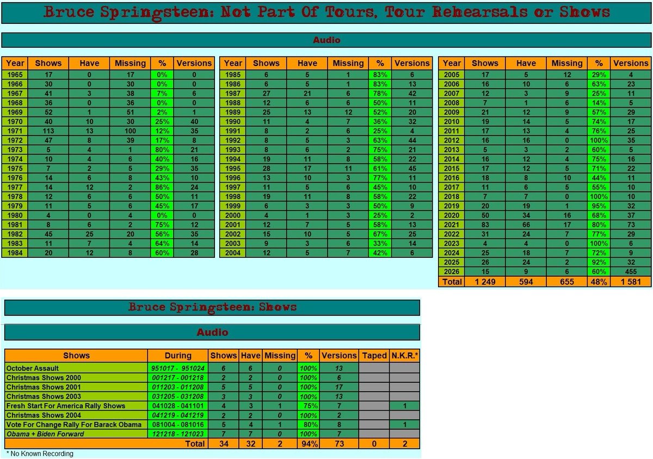653x459 pixels.
Task: Select the total Shows value 1 249
Action: (x=485, y=282)
